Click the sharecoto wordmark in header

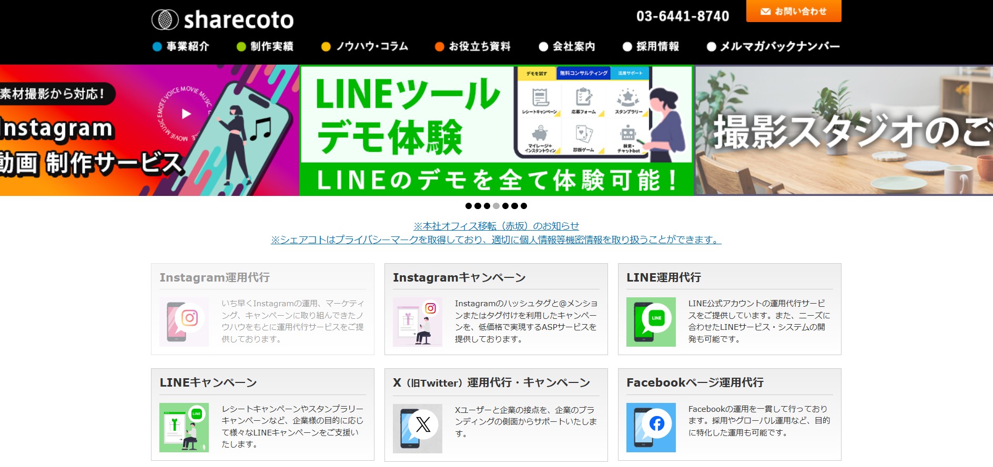tap(239, 20)
